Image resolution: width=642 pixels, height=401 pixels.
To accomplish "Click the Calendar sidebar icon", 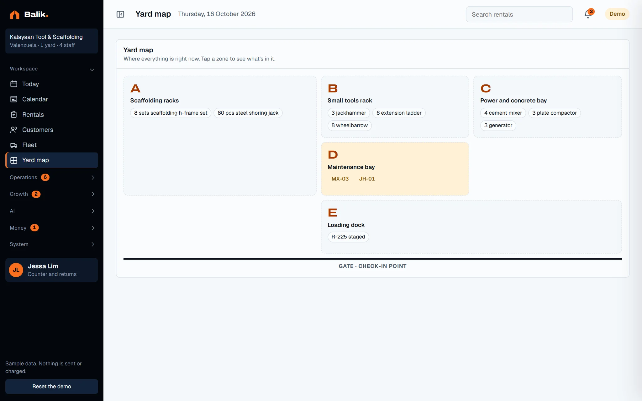I will [14, 99].
